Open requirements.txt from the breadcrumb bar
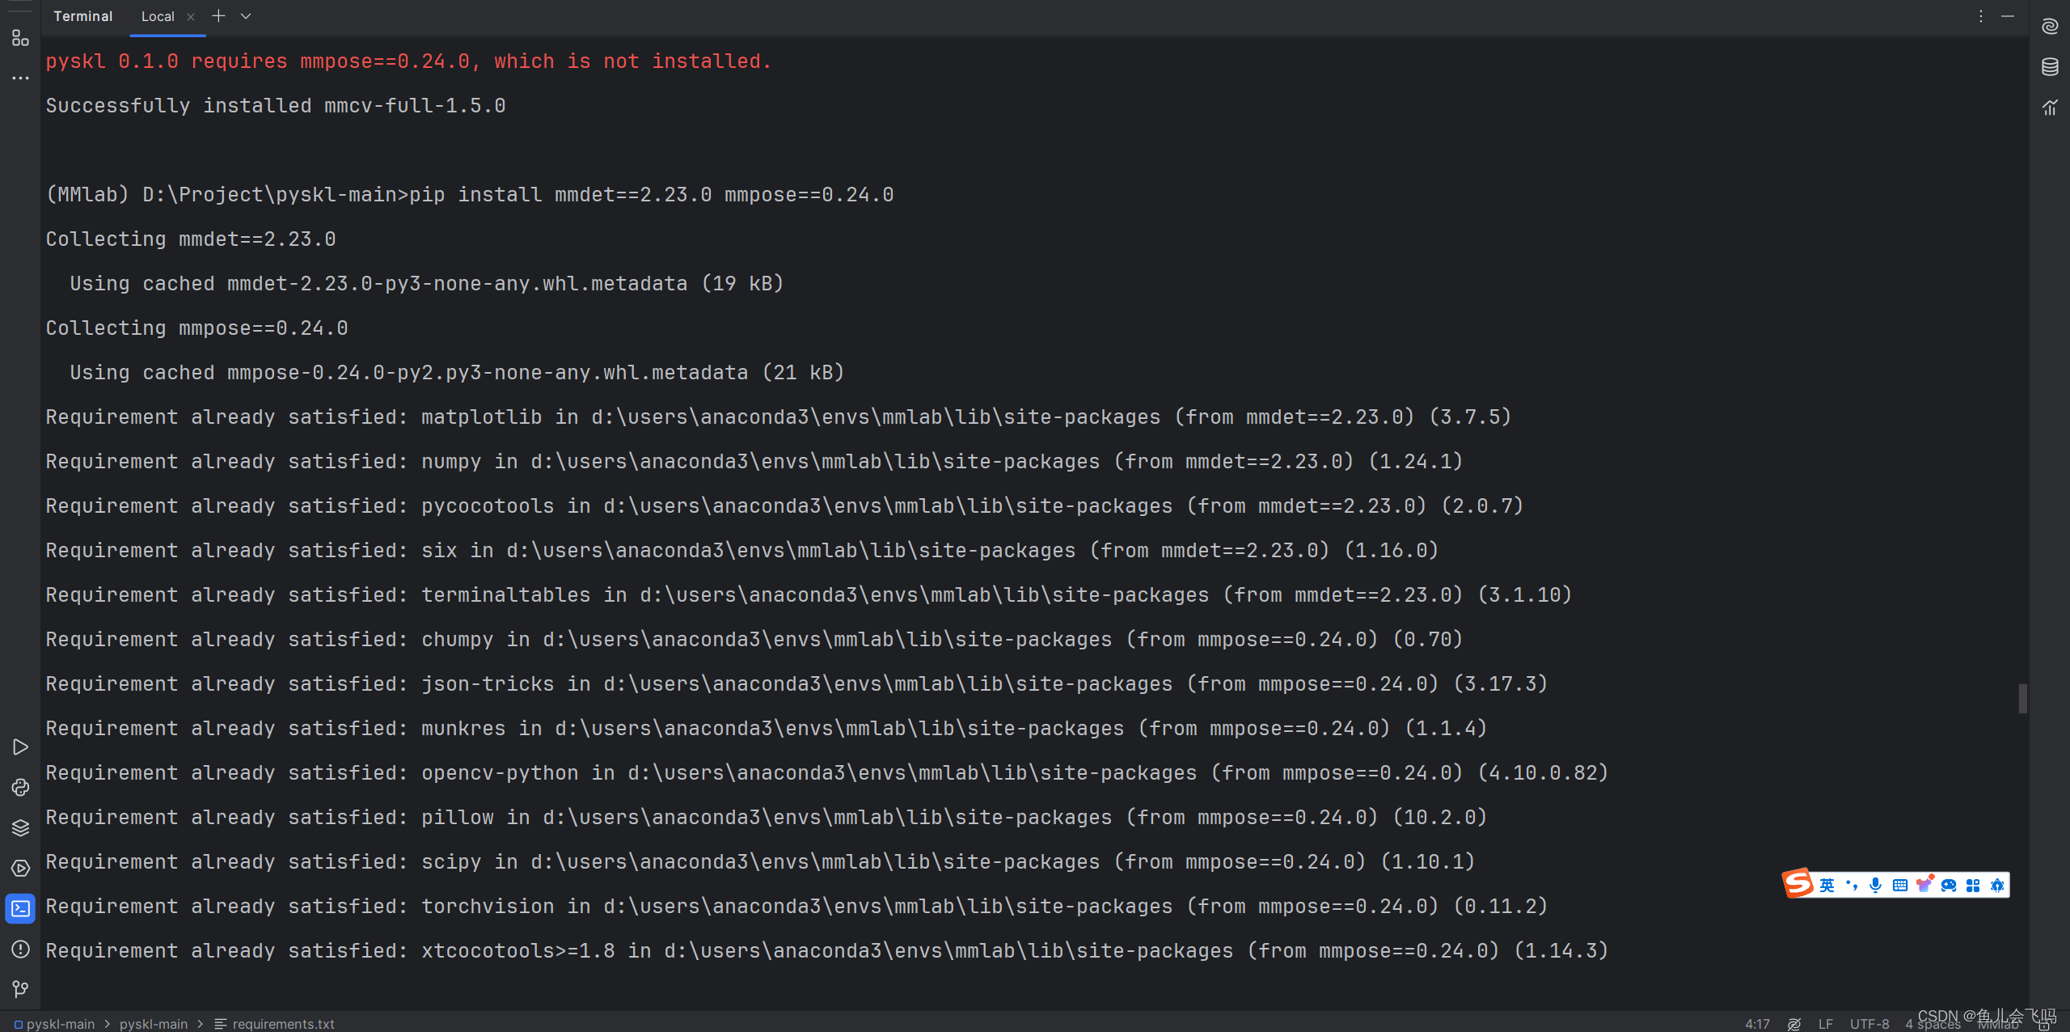The width and height of the screenshot is (2070, 1032). (x=283, y=1024)
